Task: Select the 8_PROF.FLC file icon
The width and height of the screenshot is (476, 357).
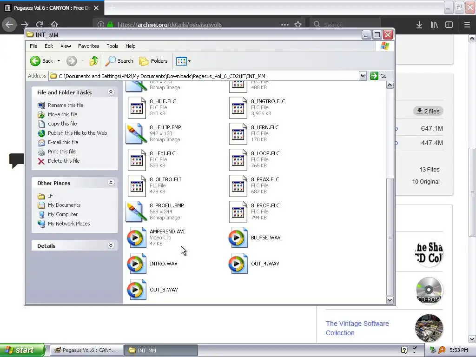Action: click(238, 212)
